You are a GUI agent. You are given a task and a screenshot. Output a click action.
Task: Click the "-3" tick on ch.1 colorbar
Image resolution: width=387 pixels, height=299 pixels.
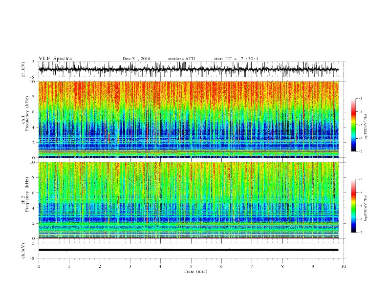pos(360,98)
